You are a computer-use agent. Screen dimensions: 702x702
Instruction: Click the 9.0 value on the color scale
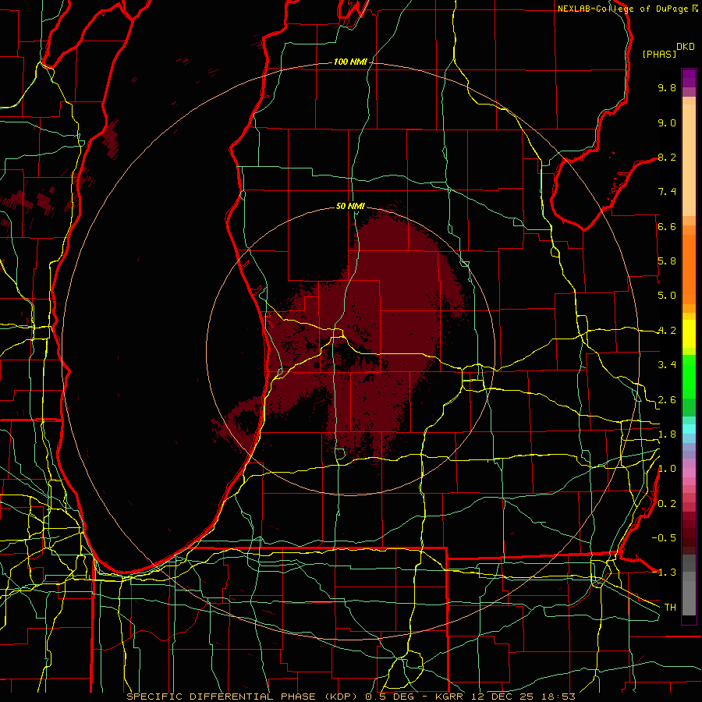(x=667, y=122)
